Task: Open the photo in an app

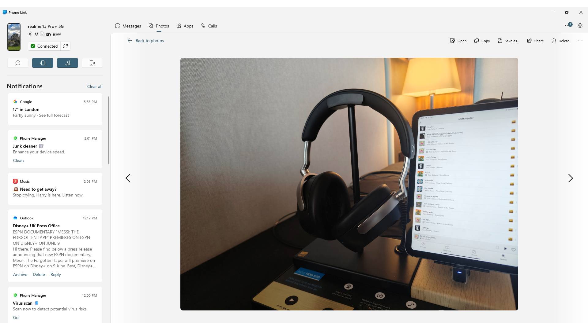Action: pyautogui.click(x=458, y=41)
